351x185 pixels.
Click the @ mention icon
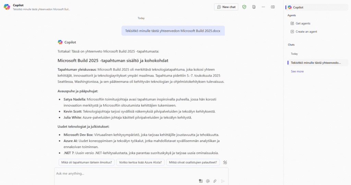(x=208, y=181)
